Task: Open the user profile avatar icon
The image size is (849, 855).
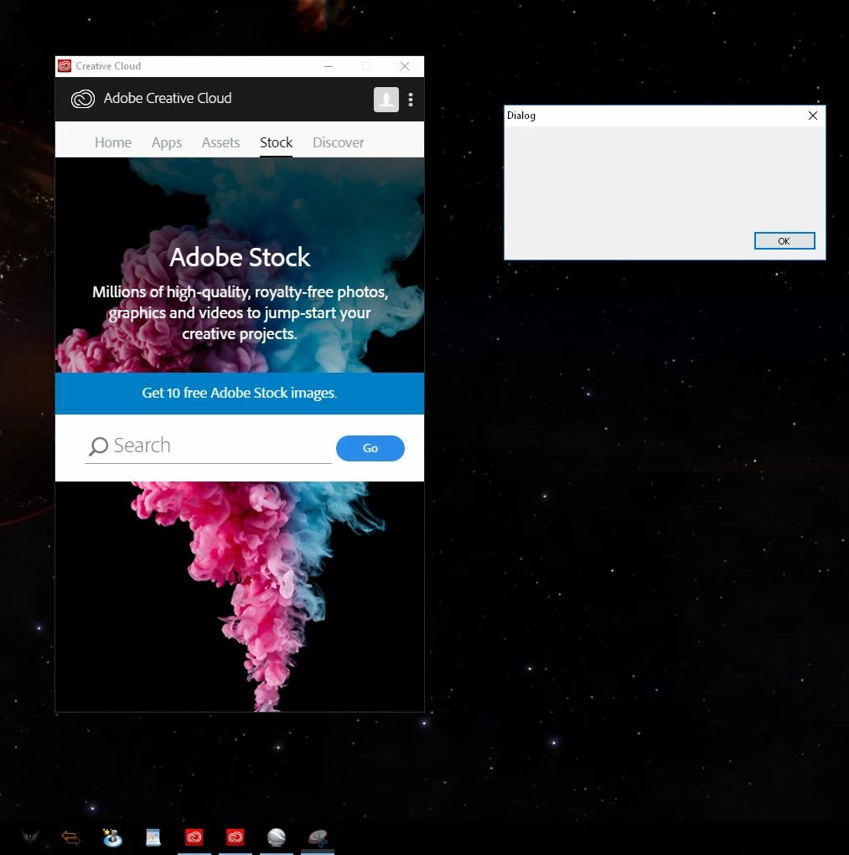Action: click(386, 100)
